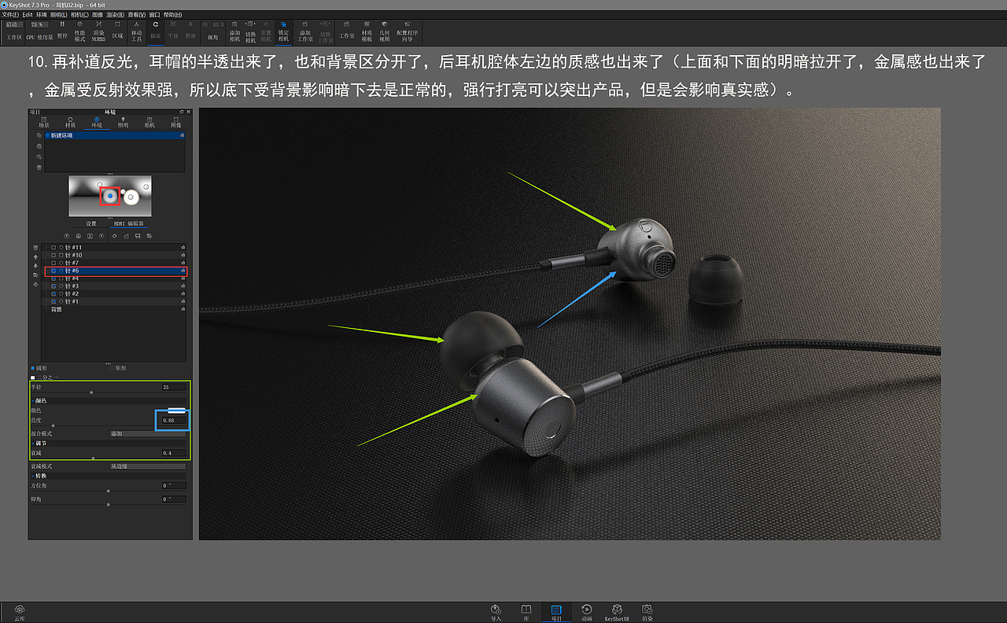Open the 渲染(R) menu
1007x623 pixels.
coord(115,15)
